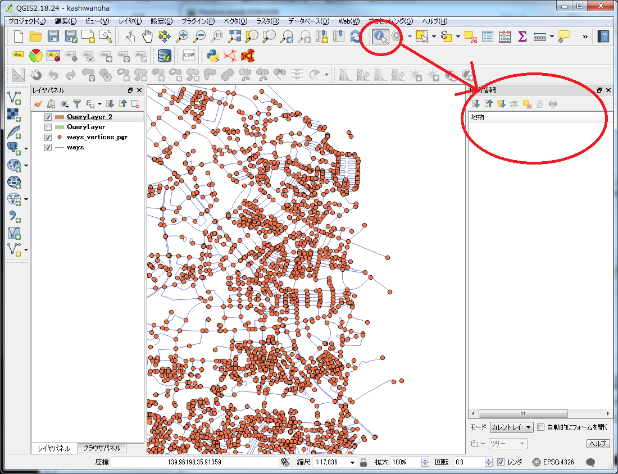This screenshot has width=618, height=474.
Task: Select the Pan Map hand tool
Action: (x=147, y=37)
